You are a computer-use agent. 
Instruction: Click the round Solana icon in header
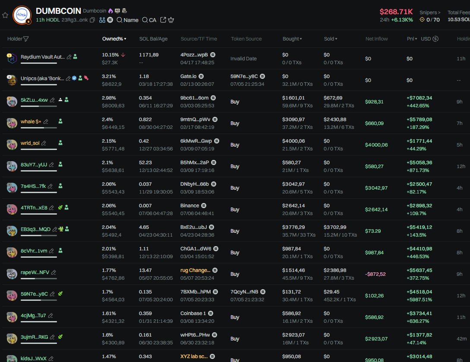[x=110, y=20]
